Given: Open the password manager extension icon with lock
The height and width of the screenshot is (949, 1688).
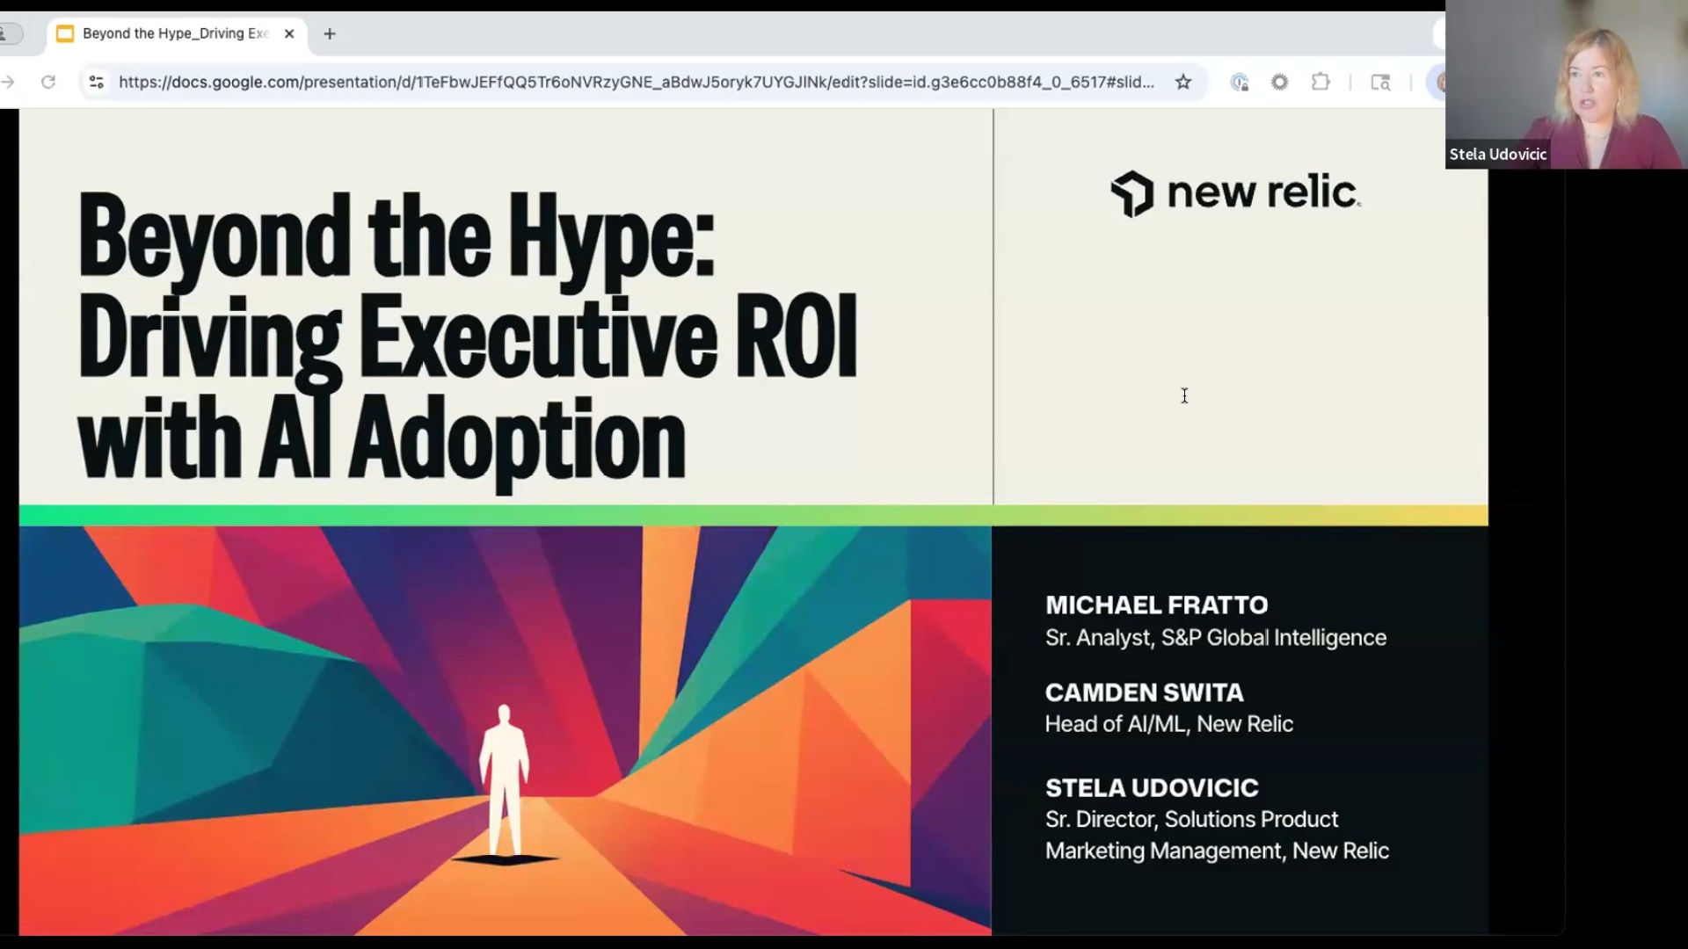Looking at the screenshot, I should 1240,82.
